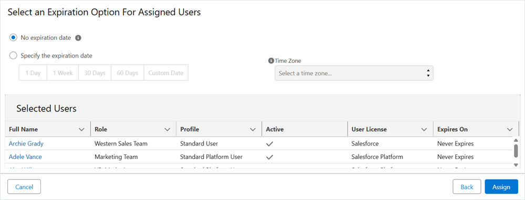
Task: Click the Assign button
Action: point(501,186)
